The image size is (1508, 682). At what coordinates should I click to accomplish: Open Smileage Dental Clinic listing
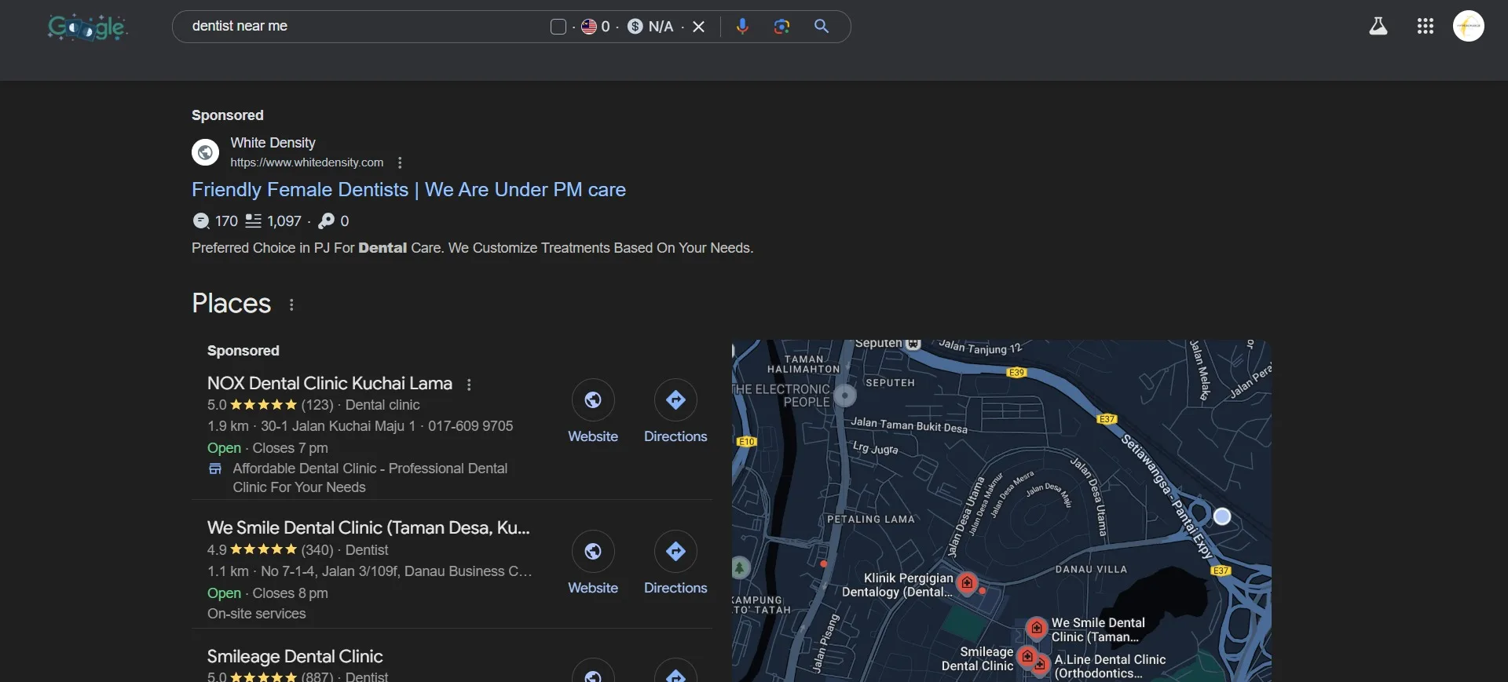tap(295, 657)
